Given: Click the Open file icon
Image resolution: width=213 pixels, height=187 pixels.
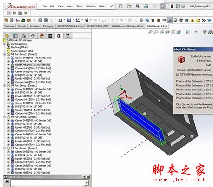Looking at the screenshot, I should (x=129, y=6).
